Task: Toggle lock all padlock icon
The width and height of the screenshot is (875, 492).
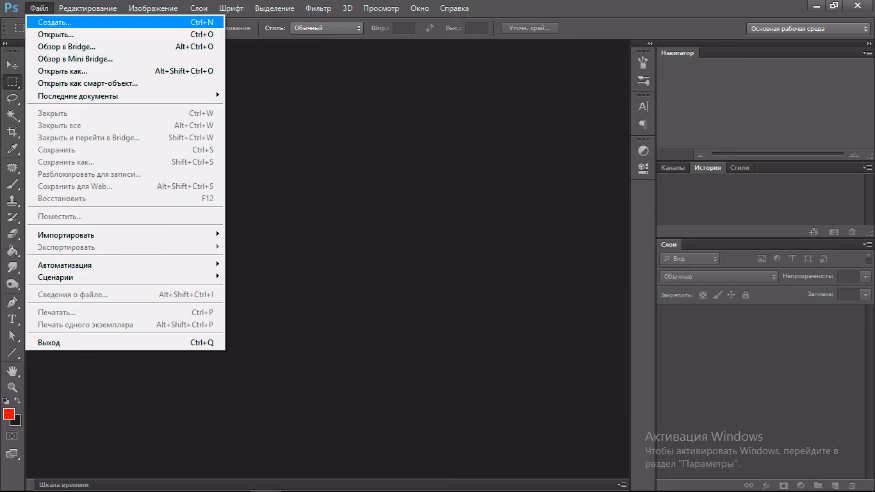Action: [745, 295]
